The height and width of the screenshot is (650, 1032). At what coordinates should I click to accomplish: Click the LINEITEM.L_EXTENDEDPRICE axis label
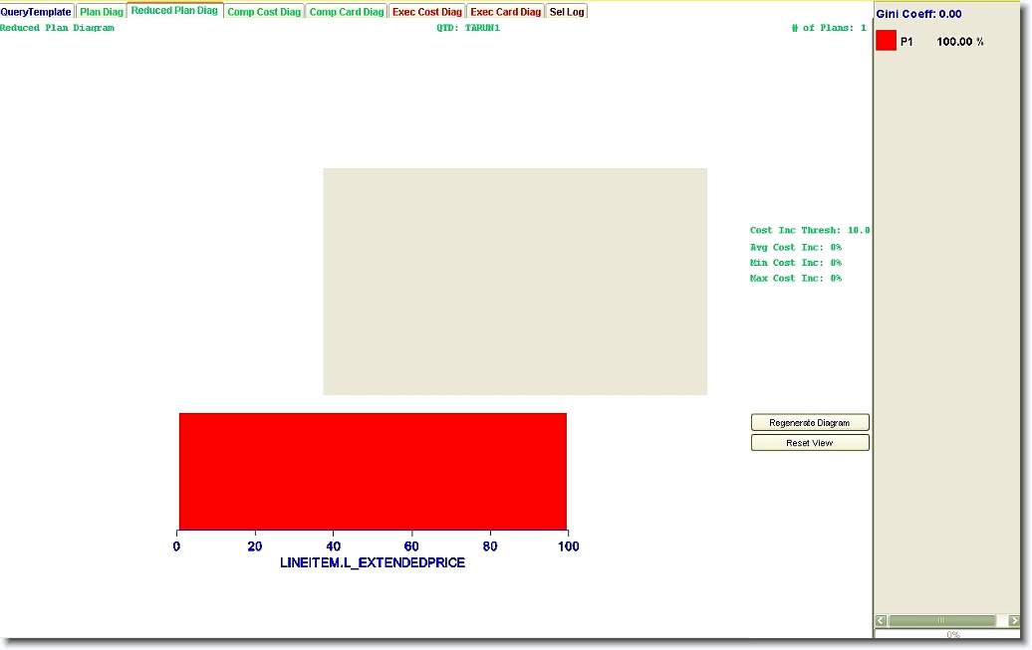pos(373,563)
